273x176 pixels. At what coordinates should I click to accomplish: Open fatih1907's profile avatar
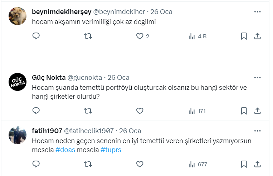[x=17, y=135]
